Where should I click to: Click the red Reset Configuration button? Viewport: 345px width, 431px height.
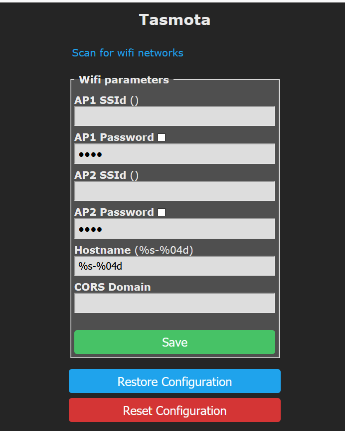tap(174, 410)
